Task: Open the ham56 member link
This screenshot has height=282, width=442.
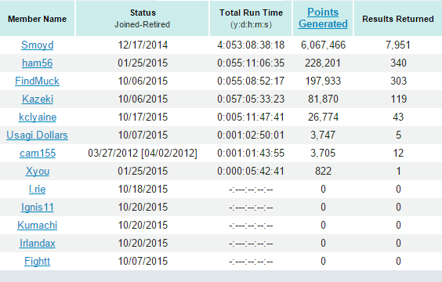Action: pyautogui.click(x=37, y=63)
